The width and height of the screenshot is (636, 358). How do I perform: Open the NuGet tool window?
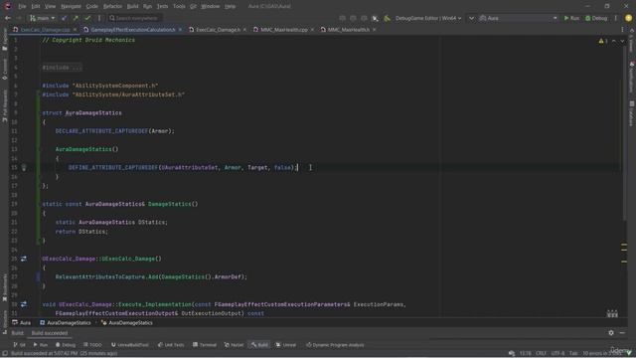coord(235,345)
